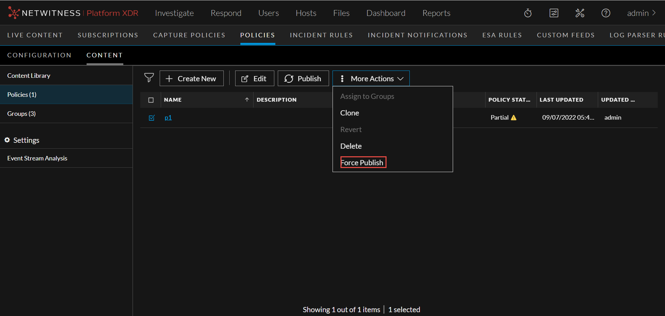Image resolution: width=665 pixels, height=316 pixels.
Task: Click the Partial status warning icon
Action: (514, 118)
